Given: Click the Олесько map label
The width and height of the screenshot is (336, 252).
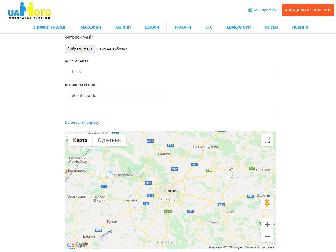Looking at the screenshot, I should 263,170.
